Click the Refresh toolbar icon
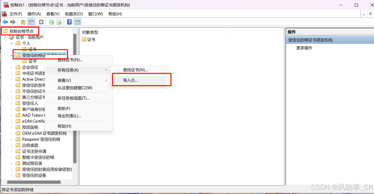This screenshot has height=194, width=374. [52, 22]
